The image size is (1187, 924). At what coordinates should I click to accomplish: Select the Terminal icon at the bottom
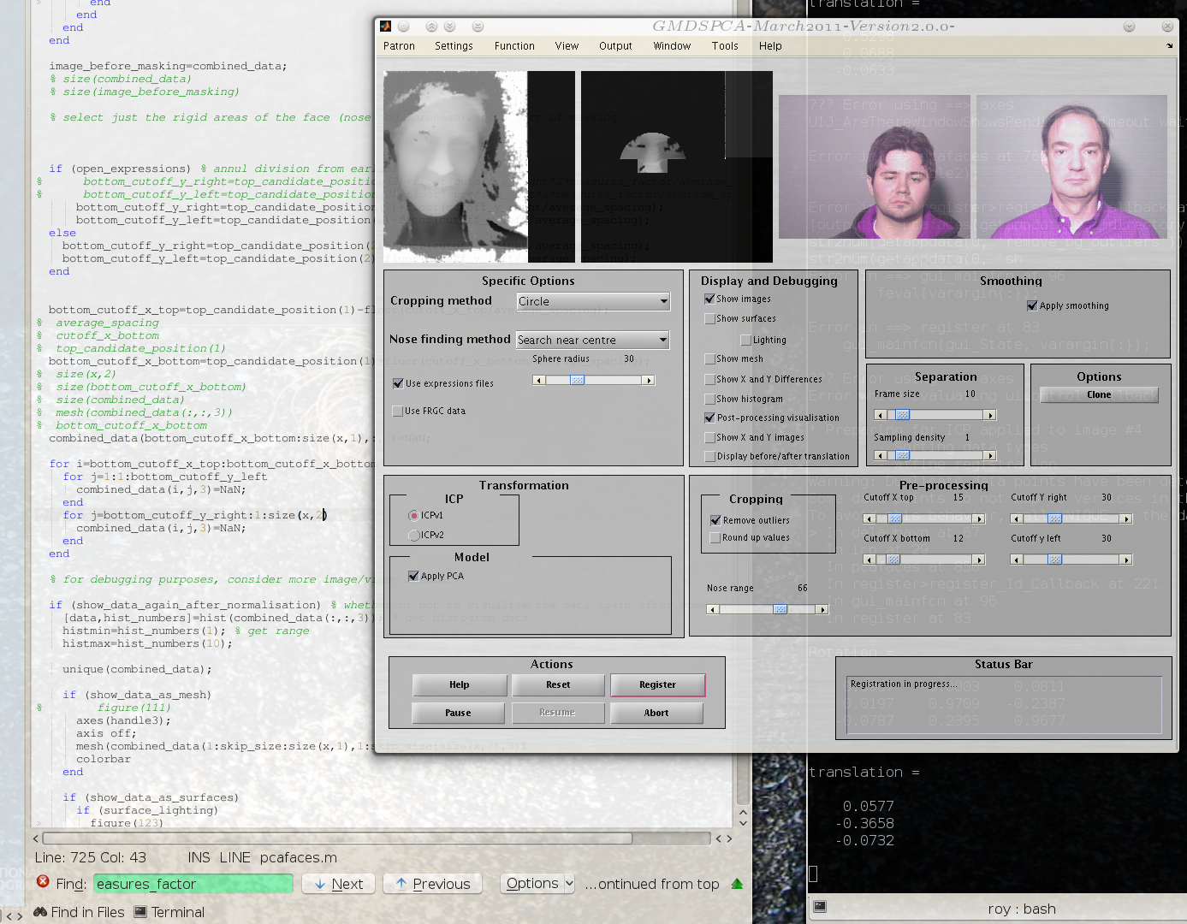[141, 912]
